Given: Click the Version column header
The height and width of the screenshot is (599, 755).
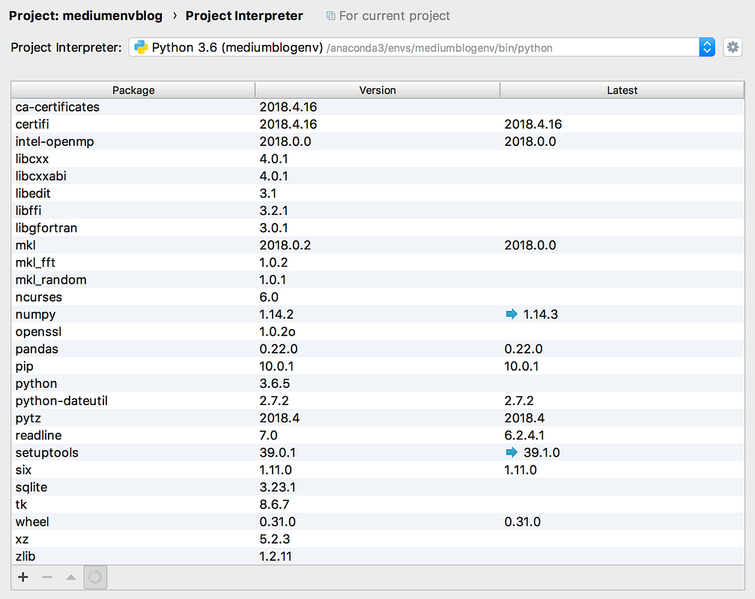Looking at the screenshot, I should point(377,90).
